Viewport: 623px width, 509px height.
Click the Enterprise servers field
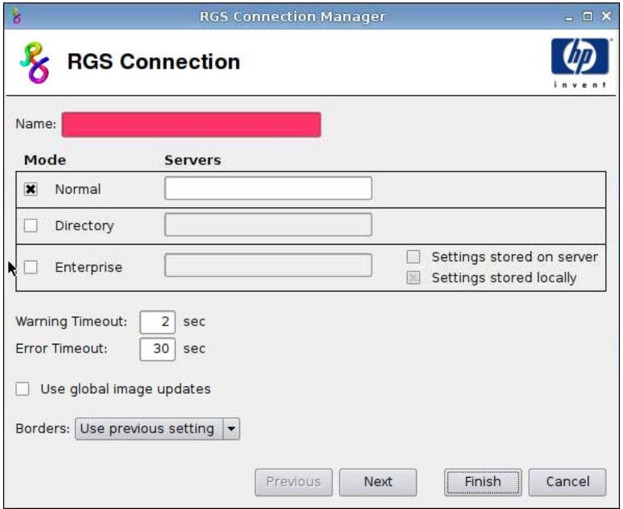(268, 265)
